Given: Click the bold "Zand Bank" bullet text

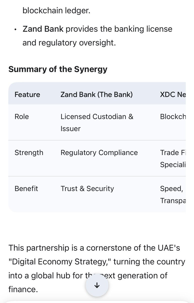Looking at the screenshot, I should [43, 29].
